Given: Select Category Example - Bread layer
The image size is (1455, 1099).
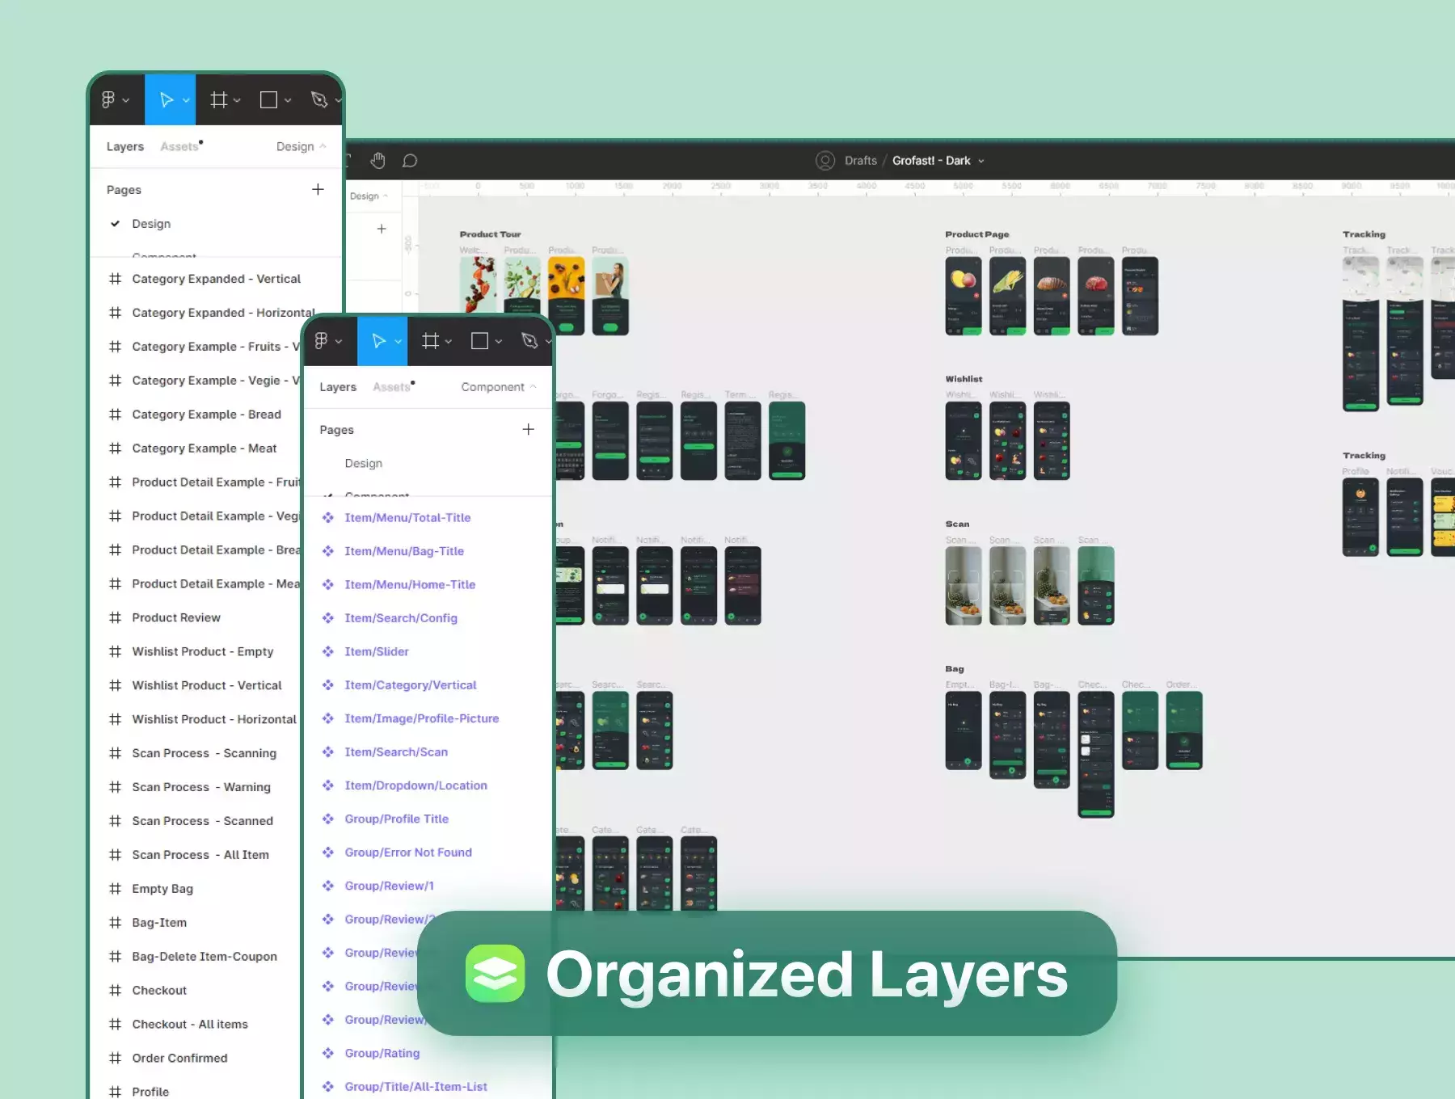Looking at the screenshot, I should click(206, 414).
